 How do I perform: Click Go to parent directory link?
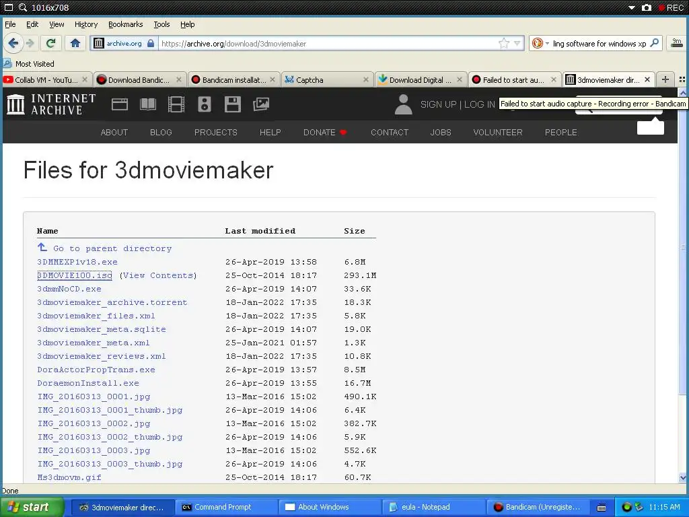pos(104,248)
